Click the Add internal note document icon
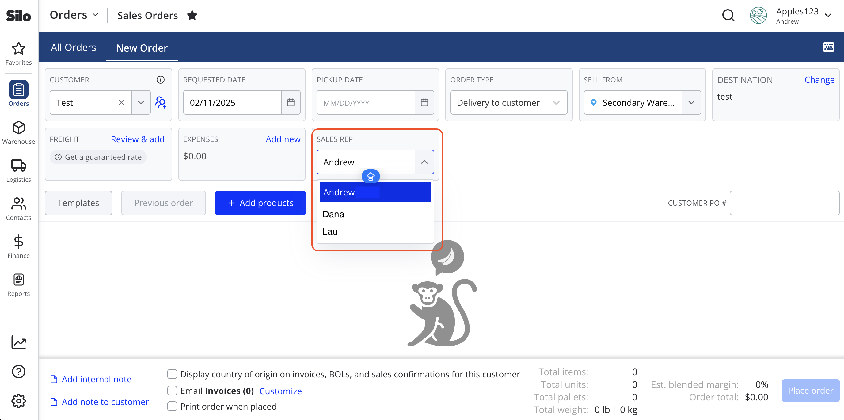The height and width of the screenshot is (420, 844). 54,379
